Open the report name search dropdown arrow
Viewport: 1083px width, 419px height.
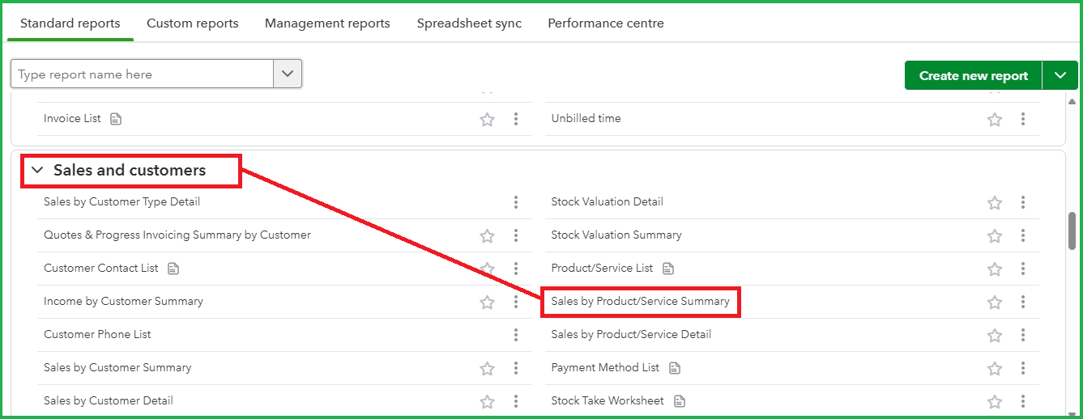[288, 74]
